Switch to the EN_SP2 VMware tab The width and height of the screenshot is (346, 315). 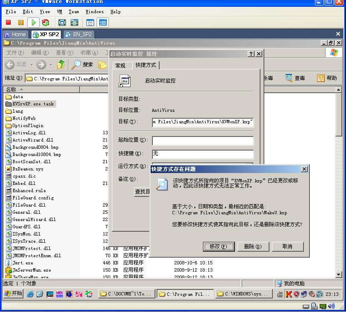[x=79, y=34]
